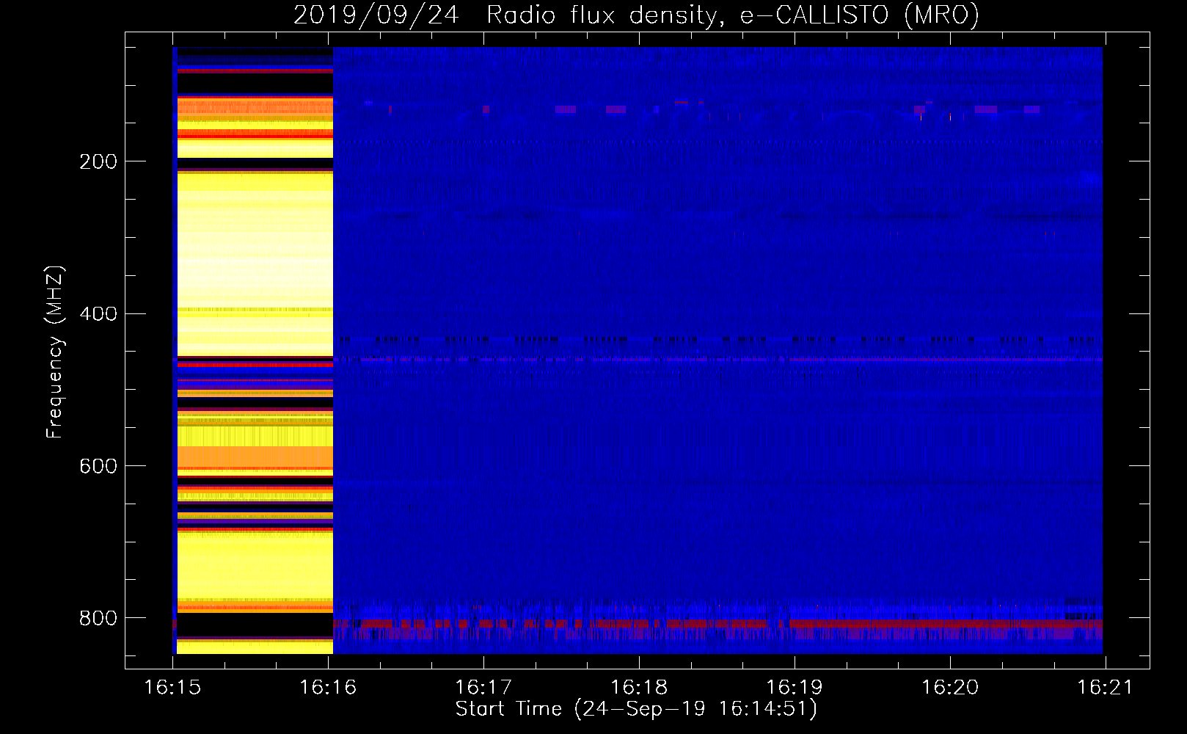The height and width of the screenshot is (734, 1187).
Task: Click the plot title mentioning e-CALLISTO (MRO)
Action: (636, 15)
